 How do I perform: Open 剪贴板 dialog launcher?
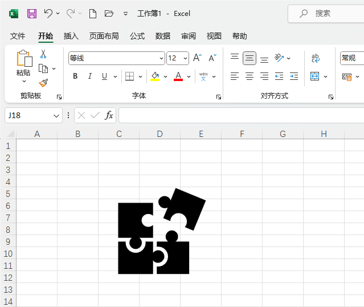[x=59, y=97]
